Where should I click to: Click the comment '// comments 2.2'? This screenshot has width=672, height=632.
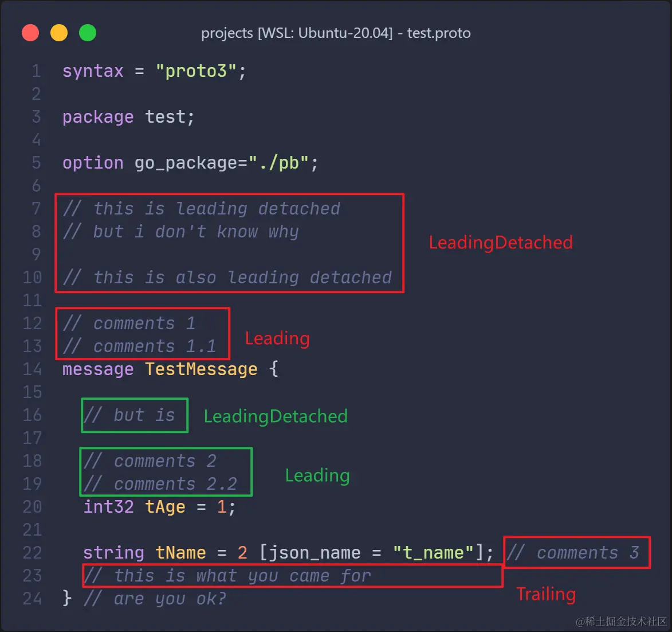coord(160,485)
